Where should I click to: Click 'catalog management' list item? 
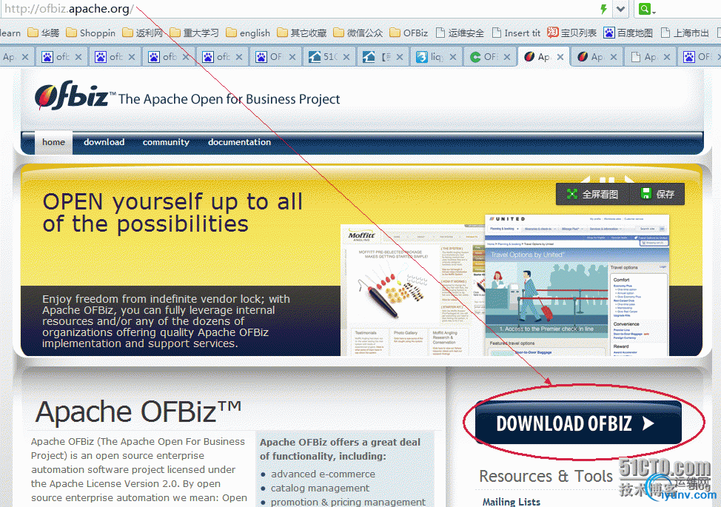point(320,488)
